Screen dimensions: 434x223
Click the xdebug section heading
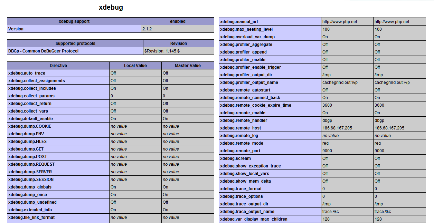(x=111, y=7)
